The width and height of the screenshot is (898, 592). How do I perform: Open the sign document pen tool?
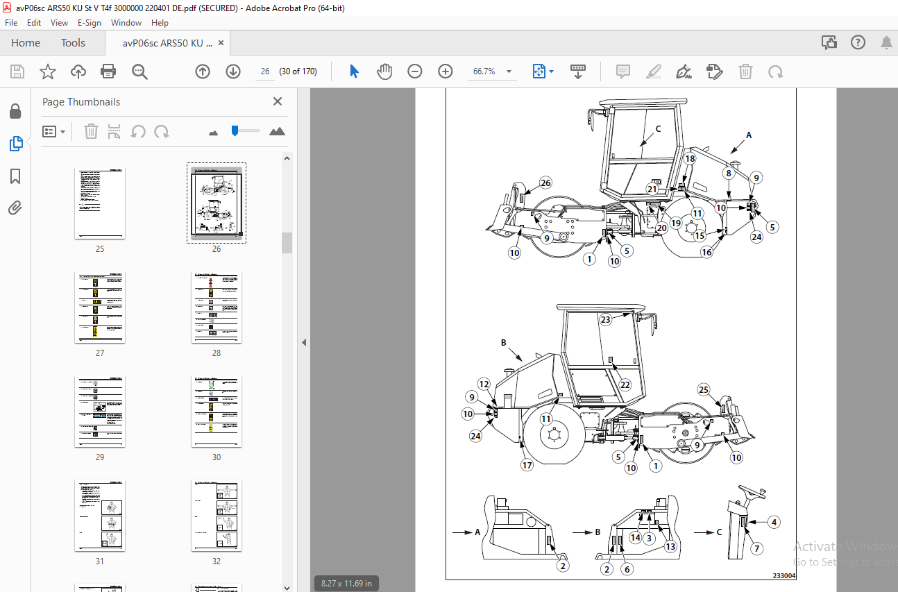pyautogui.click(x=684, y=71)
